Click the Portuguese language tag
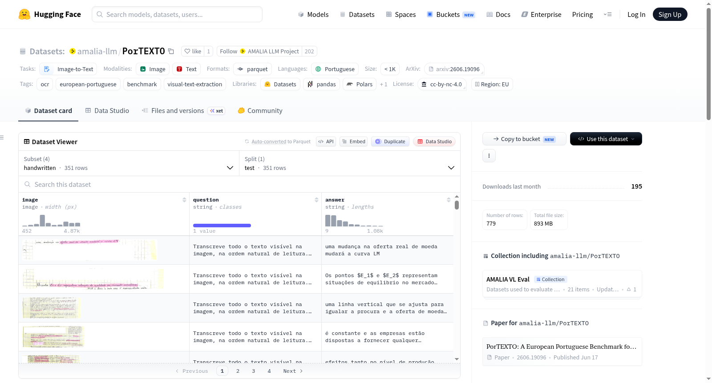712x383 pixels. [335, 69]
